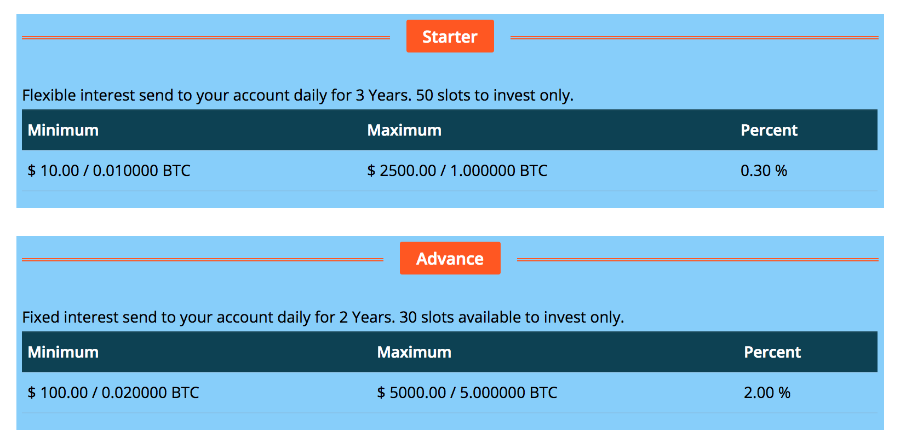The height and width of the screenshot is (444, 906).
Task: Click the divider line right of Advance
Action: [x=697, y=260]
